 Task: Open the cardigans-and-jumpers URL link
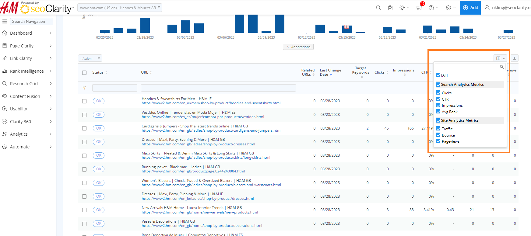click(x=211, y=130)
